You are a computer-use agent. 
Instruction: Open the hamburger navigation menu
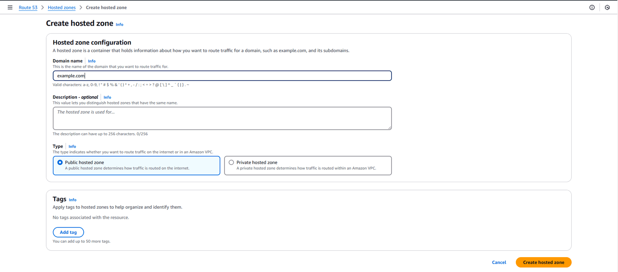(x=10, y=8)
